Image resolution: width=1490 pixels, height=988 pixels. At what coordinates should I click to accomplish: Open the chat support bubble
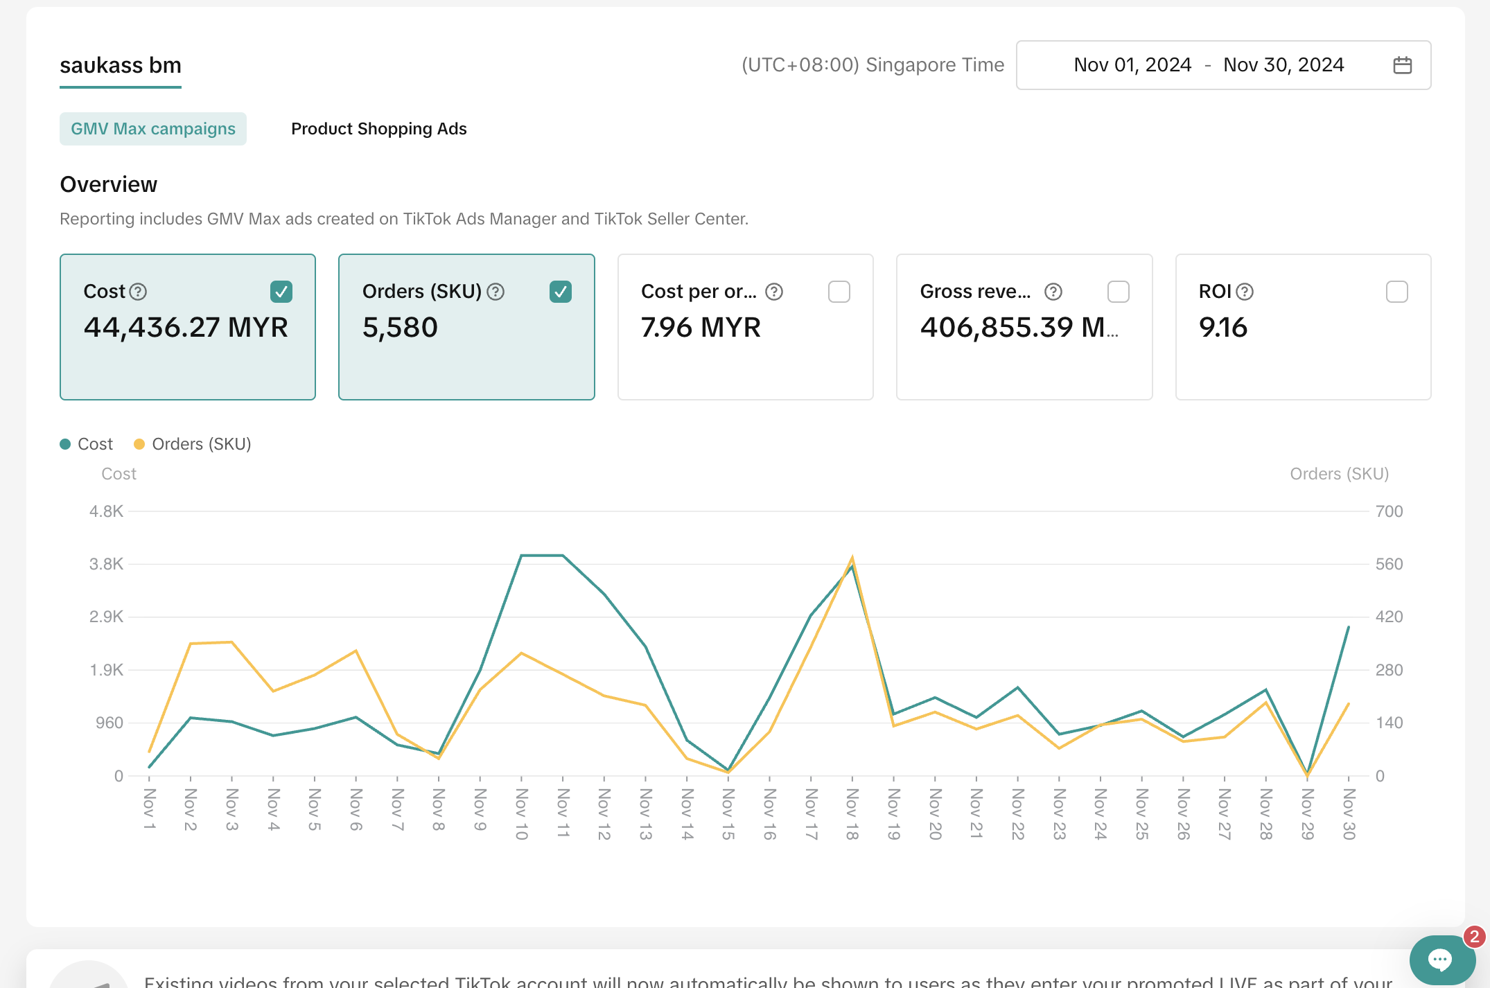(1441, 959)
